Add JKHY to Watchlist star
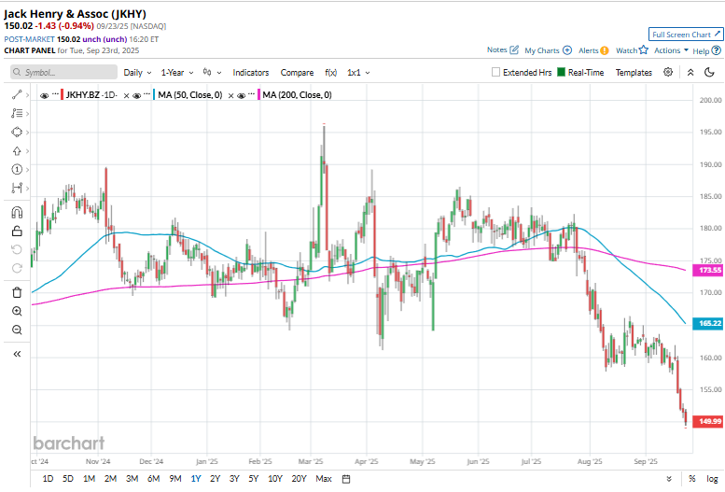Image resolution: width=725 pixels, height=492 pixels. [644, 50]
